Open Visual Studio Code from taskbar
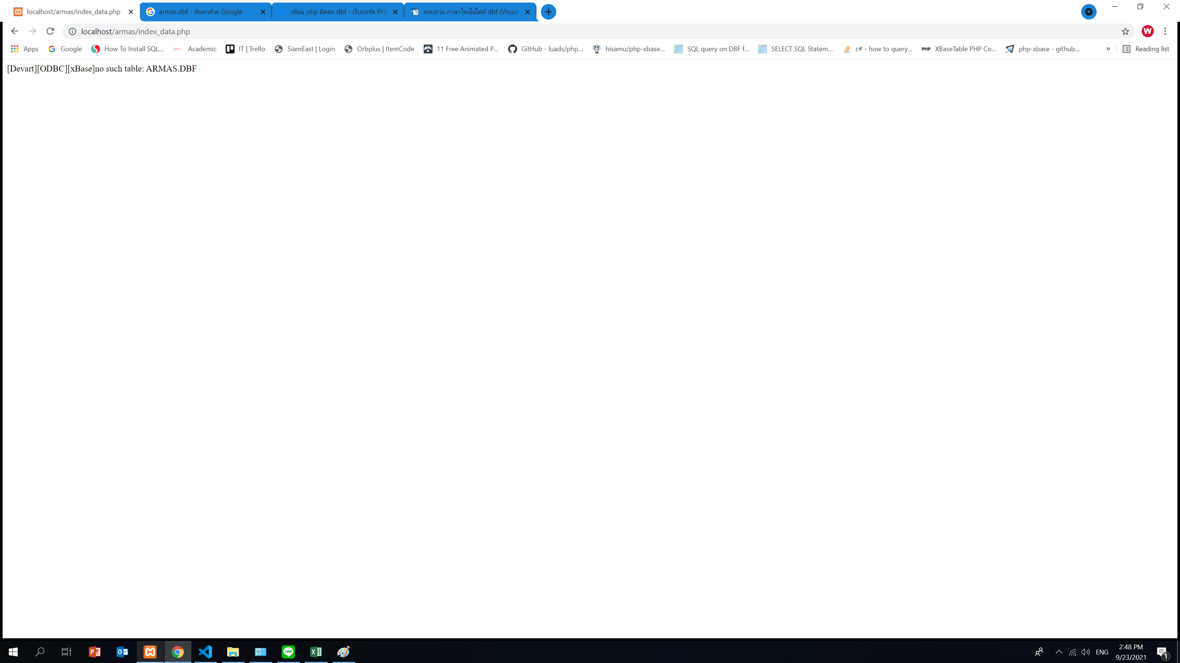1180x663 pixels. [205, 652]
